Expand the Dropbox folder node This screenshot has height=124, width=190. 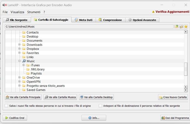pyautogui.click(x=19, y=49)
